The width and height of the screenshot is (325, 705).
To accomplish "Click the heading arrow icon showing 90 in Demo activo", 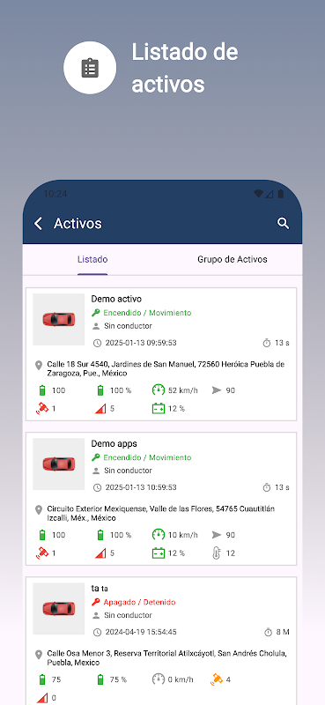I will click(216, 390).
